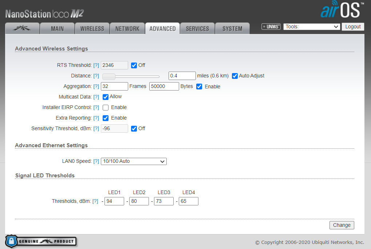Open help for Extra Reporting
This screenshot has height=249, width=371.
[96, 118]
